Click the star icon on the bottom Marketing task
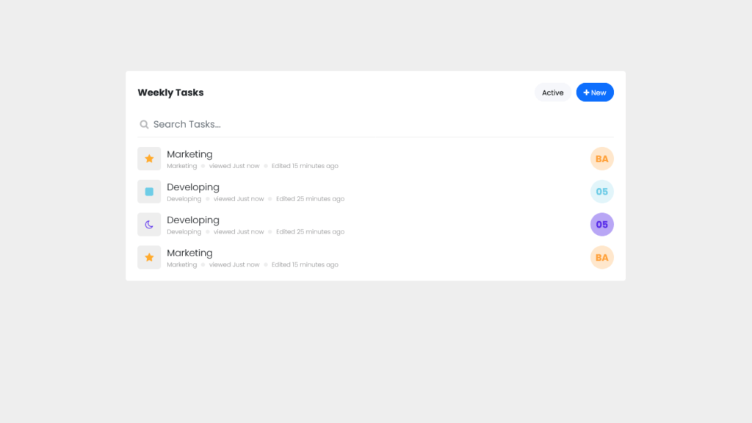Screen dimensions: 752x423 (x=149, y=257)
